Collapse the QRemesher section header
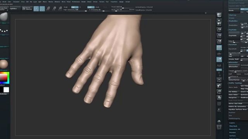The height and width of the screenshot is (139, 248). (233, 63)
